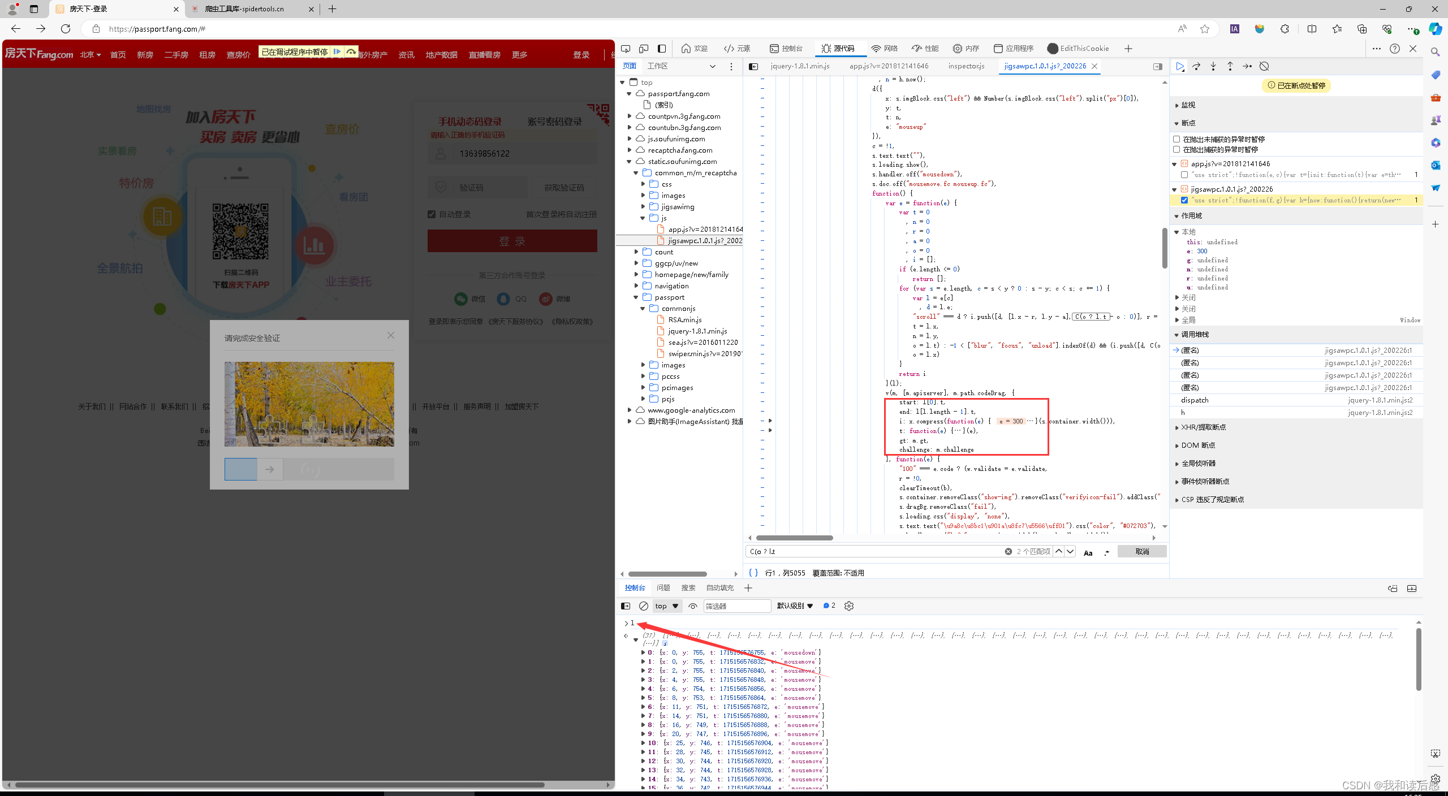Screen dimensions: 1448x796
Task: Switch to 网络 Network tab
Action: [885, 49]
